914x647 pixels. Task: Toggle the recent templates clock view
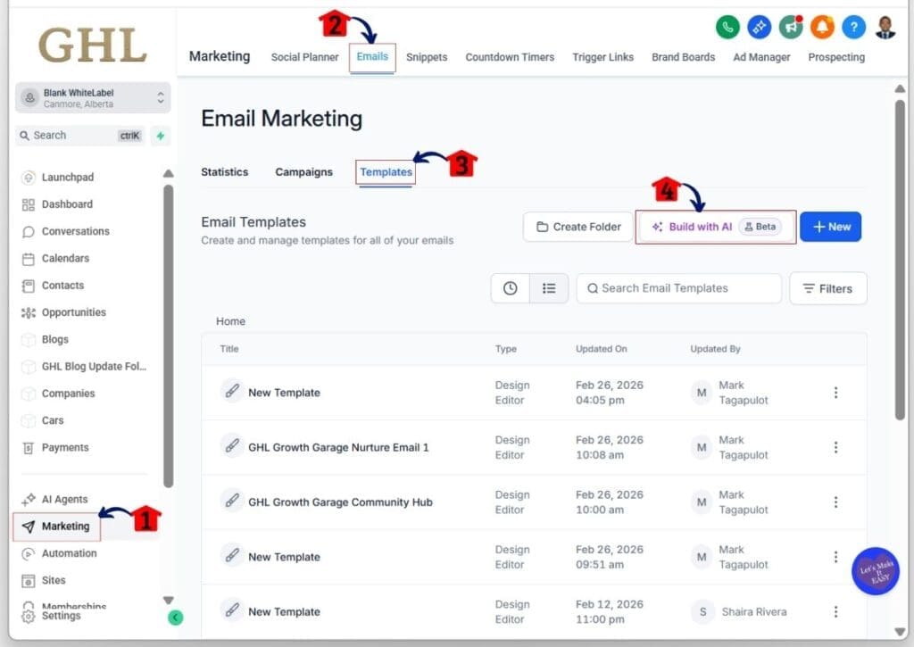tap(510, 288)
